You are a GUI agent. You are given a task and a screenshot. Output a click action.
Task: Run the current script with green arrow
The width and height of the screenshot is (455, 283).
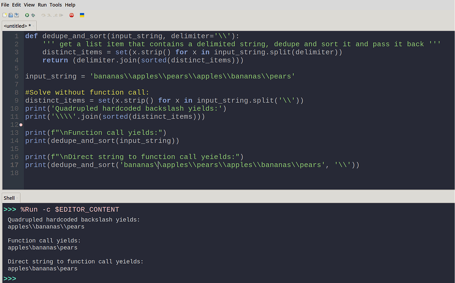click(27, 15)
